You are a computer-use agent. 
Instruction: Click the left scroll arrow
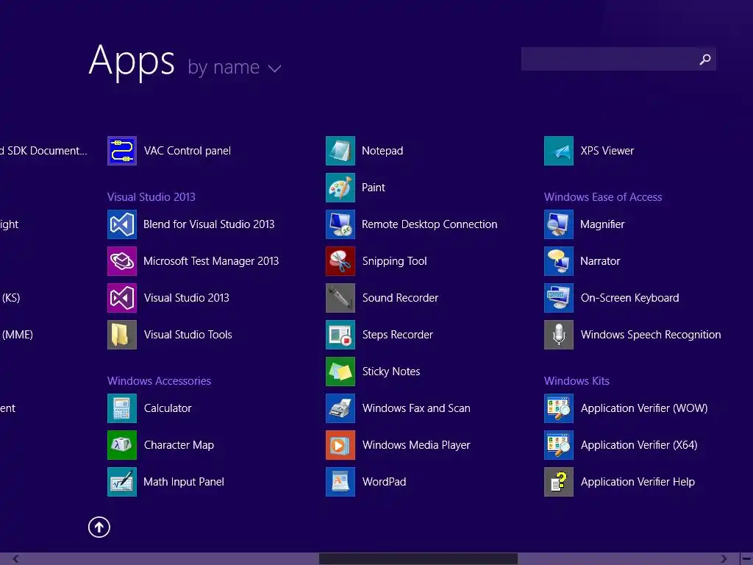click(x=16, y=559)
